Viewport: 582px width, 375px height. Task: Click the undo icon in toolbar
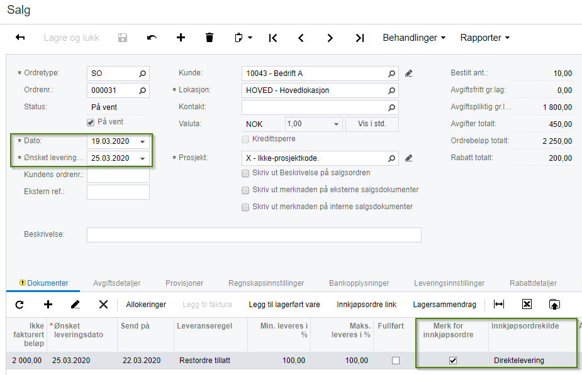pyautogui.click(x=152, y=38)
